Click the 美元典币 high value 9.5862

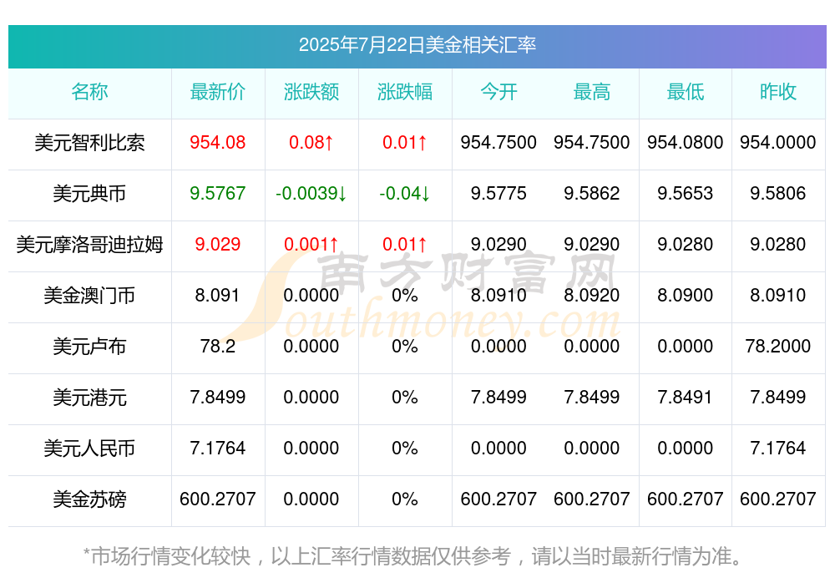click(x=592, y=194)
